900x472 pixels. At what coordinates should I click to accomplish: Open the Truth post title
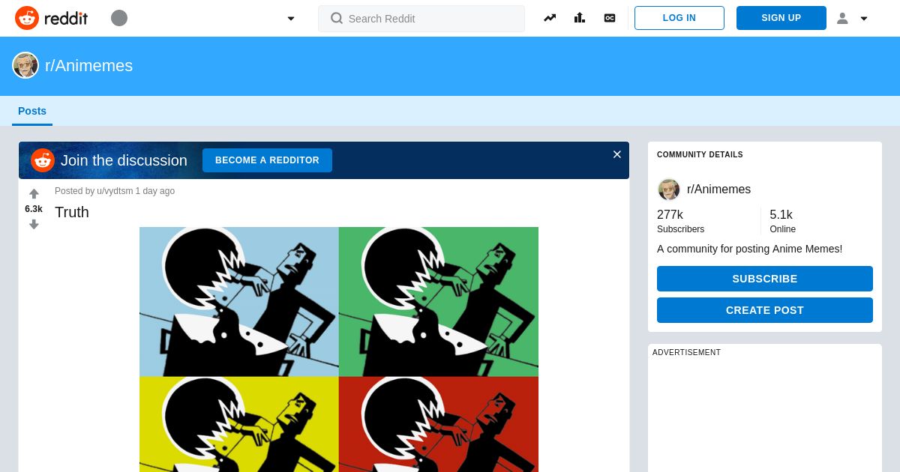click(x=72, y=212)
